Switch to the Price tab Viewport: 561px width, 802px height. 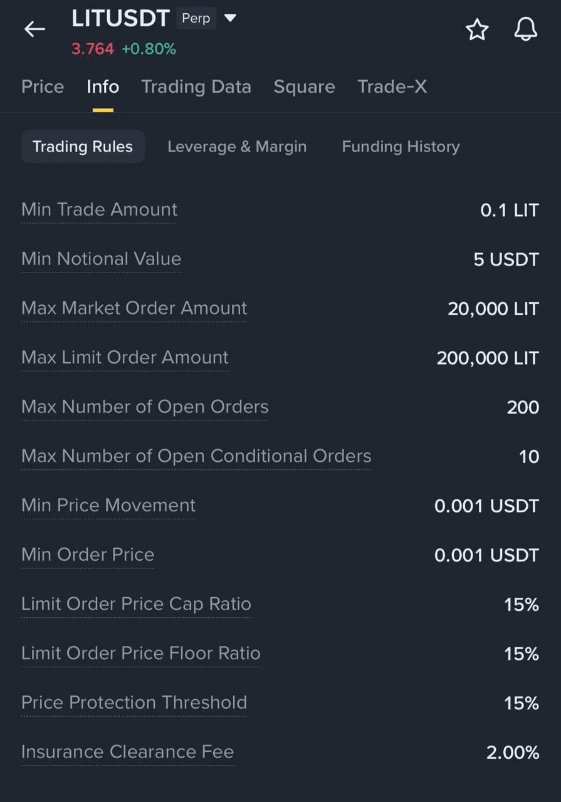[x=43, y=86]
